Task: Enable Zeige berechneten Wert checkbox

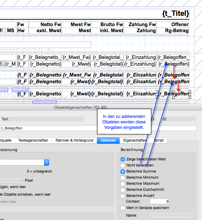Action: (x=123, y=159)
